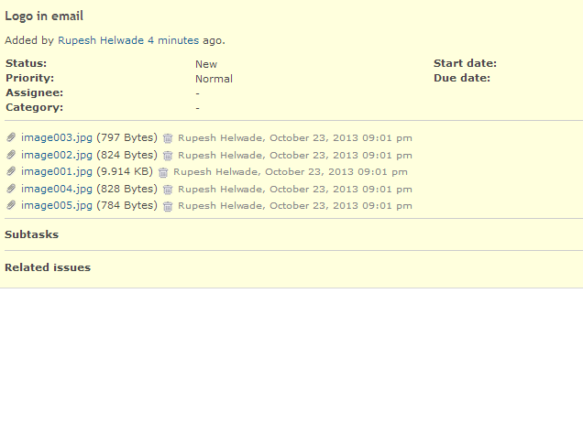Click the '4 minutes' activity link
The width and height of the screenshot is (583, 446).
pos(173,40)
